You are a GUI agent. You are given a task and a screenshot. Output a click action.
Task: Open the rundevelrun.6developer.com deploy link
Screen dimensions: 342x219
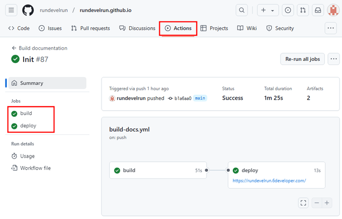click(x=269, y=180)
